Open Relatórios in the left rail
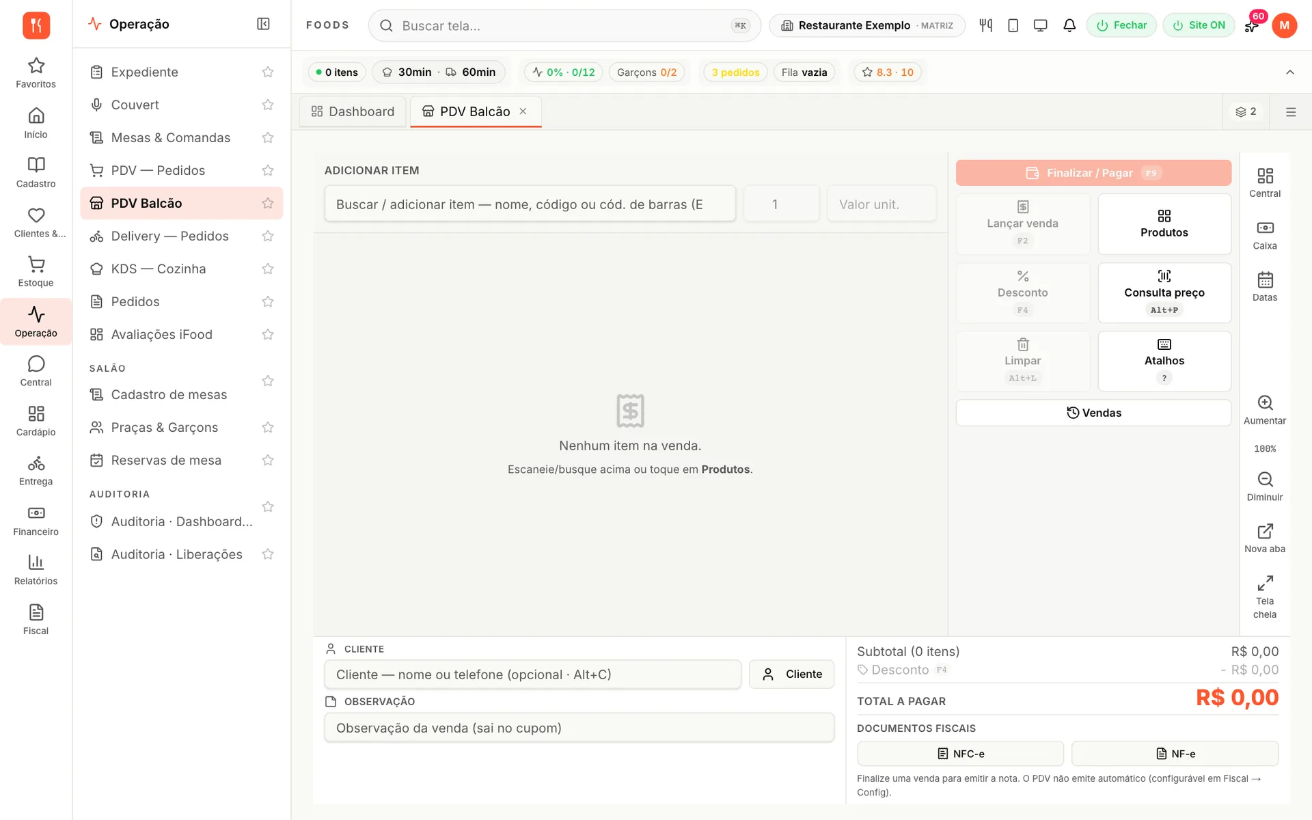The height and width of the screenshot is (820, 1312). [36, 570]
